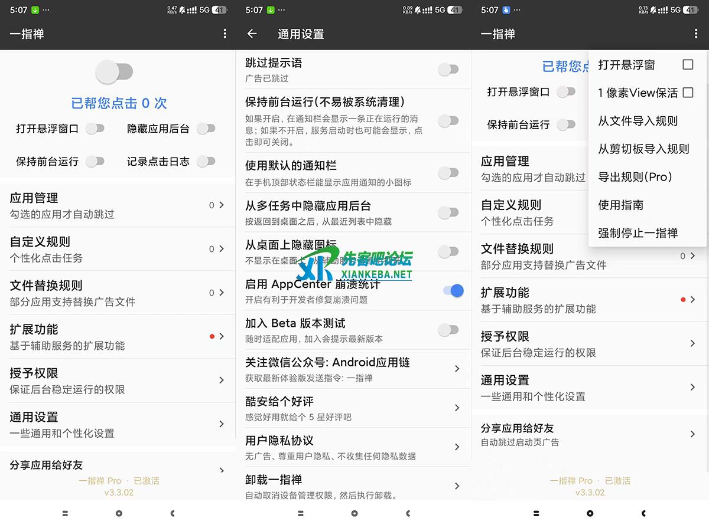This screenshot has width=709, height=528.
Task: Open the three-dot overflow menu on the leftmost screen
Action: pyautogui.click(x=225, y=34)
